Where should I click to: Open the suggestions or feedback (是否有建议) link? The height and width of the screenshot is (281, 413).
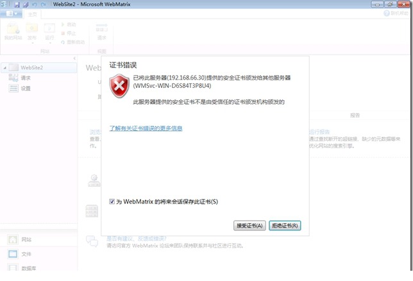click(137, 239)
